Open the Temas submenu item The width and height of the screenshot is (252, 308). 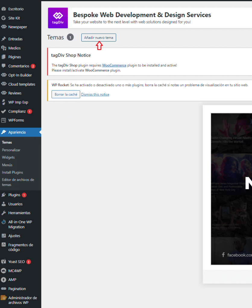(x=7, y=142)
